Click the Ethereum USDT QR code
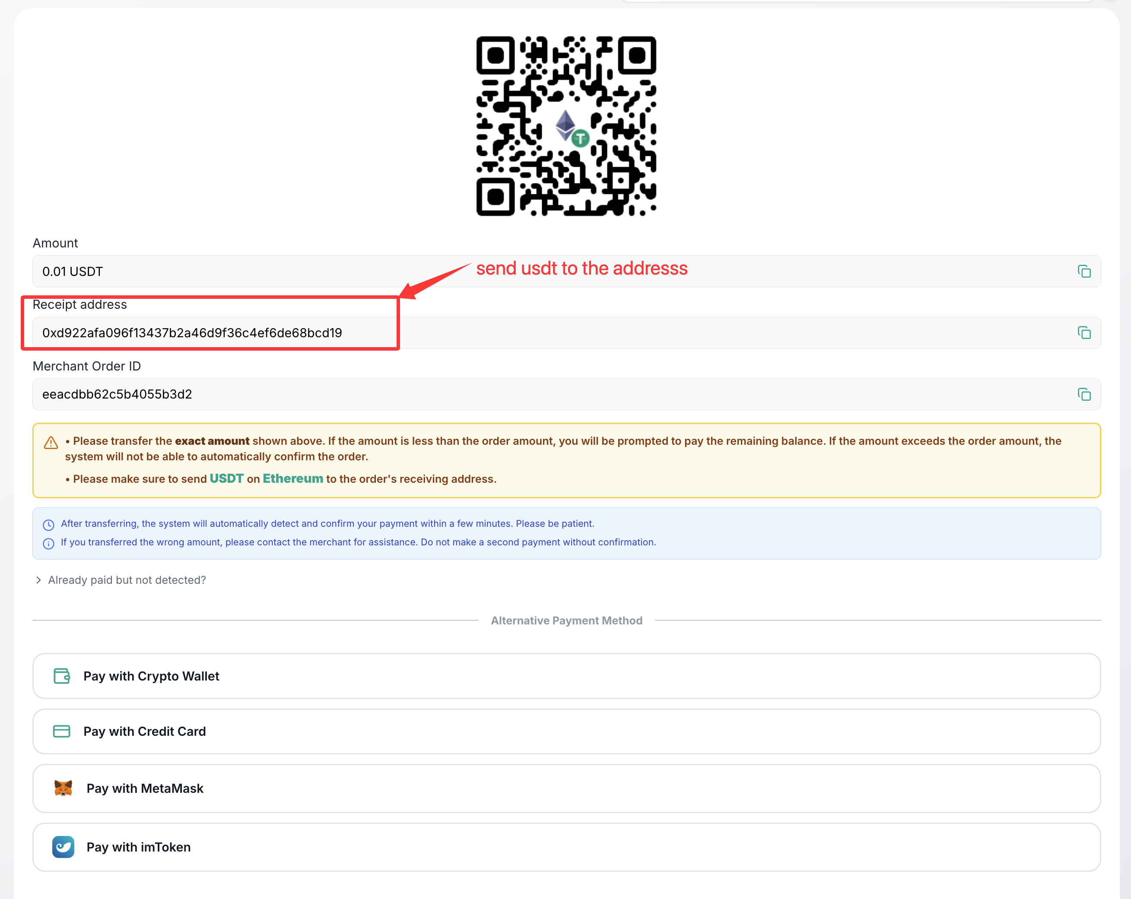This screenshot has width=1131, height=899. (566, 126)
